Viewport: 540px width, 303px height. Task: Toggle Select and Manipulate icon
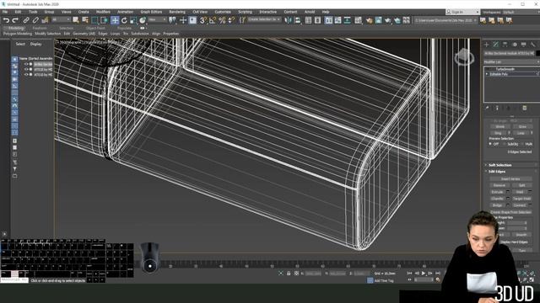(183, 20)
